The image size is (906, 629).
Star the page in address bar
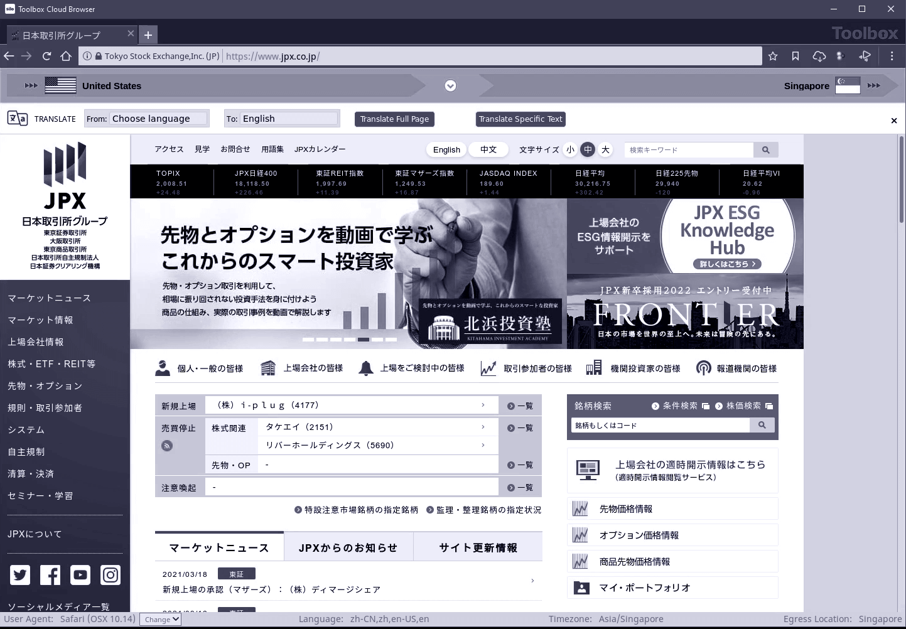tap(773, 56)
